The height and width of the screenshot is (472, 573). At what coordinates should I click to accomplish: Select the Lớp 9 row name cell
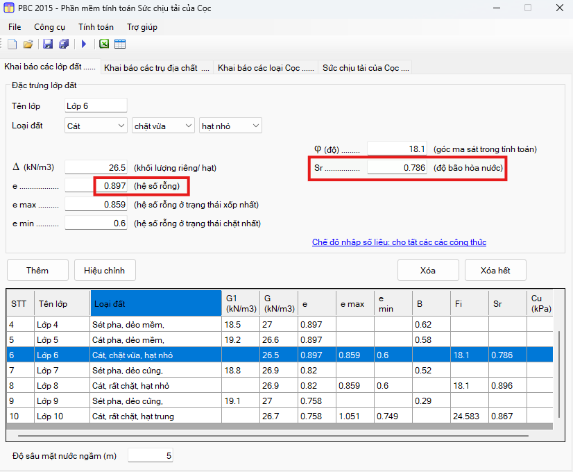coord(62,401)
